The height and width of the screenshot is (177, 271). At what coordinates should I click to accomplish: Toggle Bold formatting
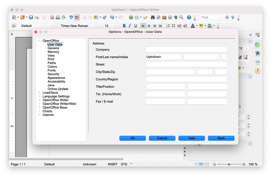(x=124, y=26)
